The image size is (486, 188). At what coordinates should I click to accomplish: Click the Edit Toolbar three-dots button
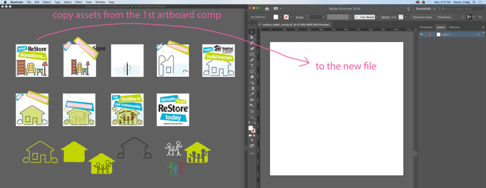coord(252,153)
